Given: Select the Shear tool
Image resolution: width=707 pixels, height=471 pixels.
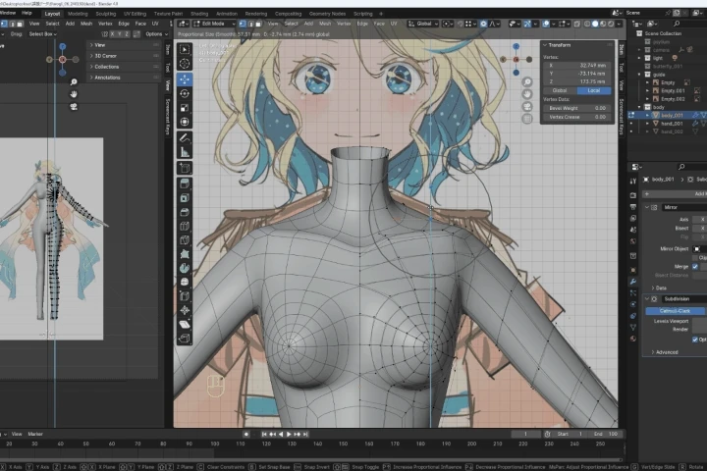Looking at the screenshot, I should [185, 324].
